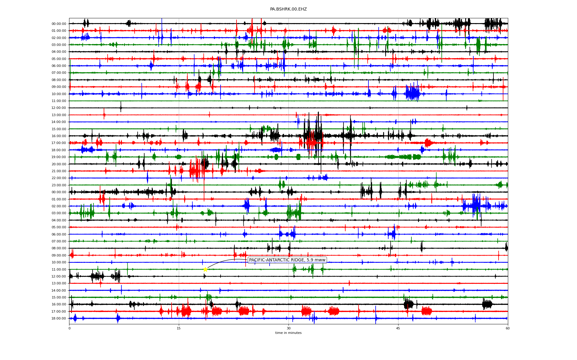Image resolution: width=577 pixels, height=360 pixels.
Task: Click the 'time in minutes' axis label
Action: (x=288, y=333)
